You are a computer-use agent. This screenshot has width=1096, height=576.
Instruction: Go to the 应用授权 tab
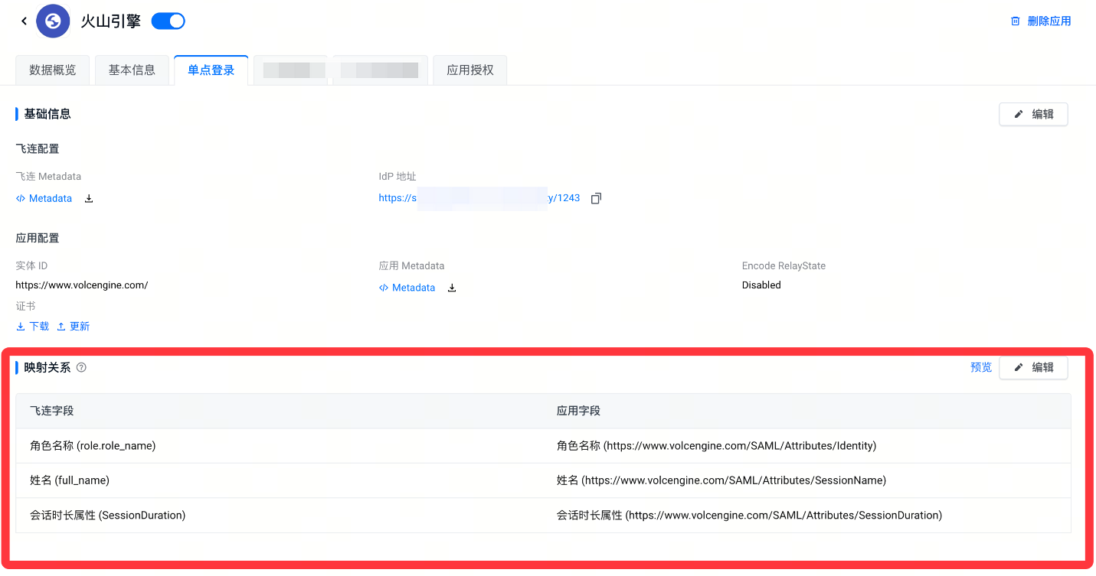click(x=470, y=70)
